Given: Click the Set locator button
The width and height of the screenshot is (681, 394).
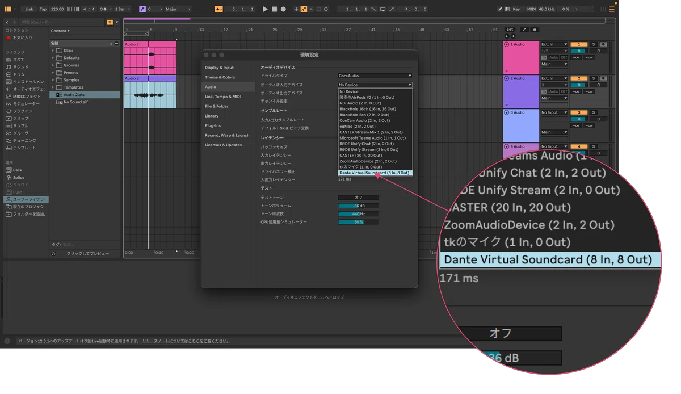Looking at the screenshot, I should (x=510, y=30).
